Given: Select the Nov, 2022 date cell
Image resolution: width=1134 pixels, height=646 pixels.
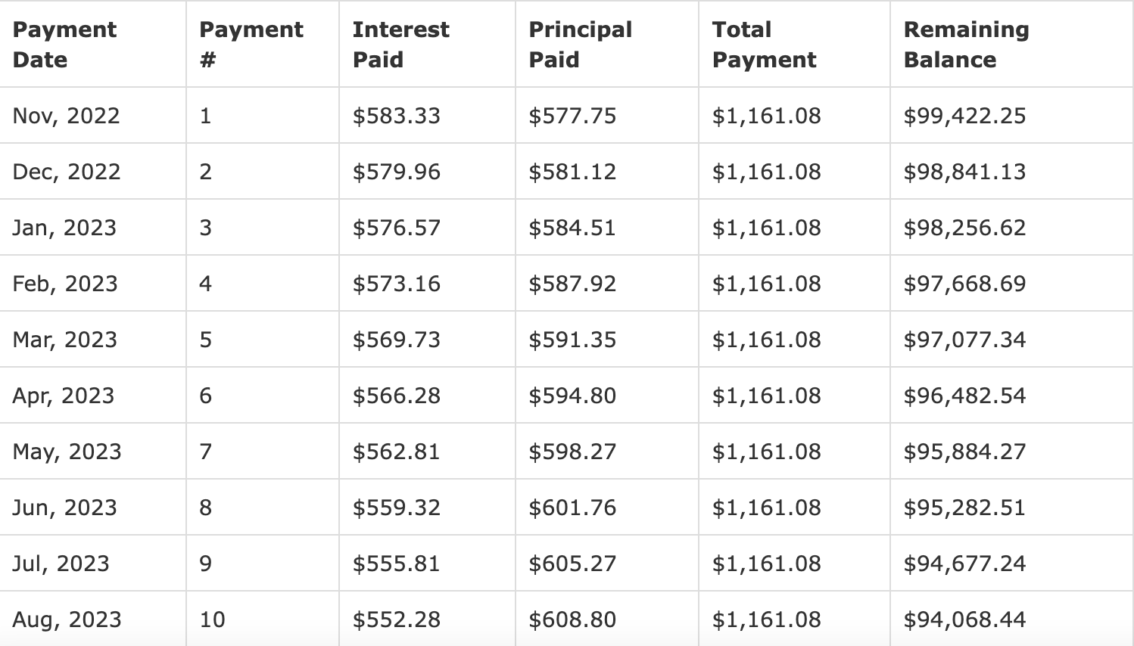Looking at the screenshot, I should [x=66, y=116].
